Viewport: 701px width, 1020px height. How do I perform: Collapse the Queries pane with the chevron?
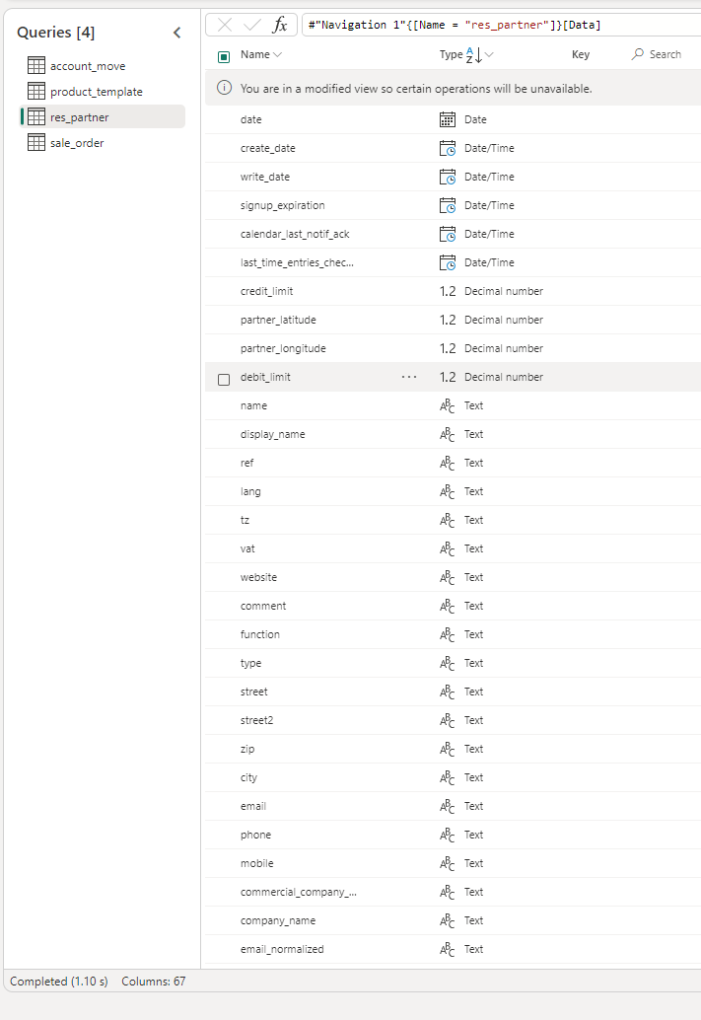176,33
